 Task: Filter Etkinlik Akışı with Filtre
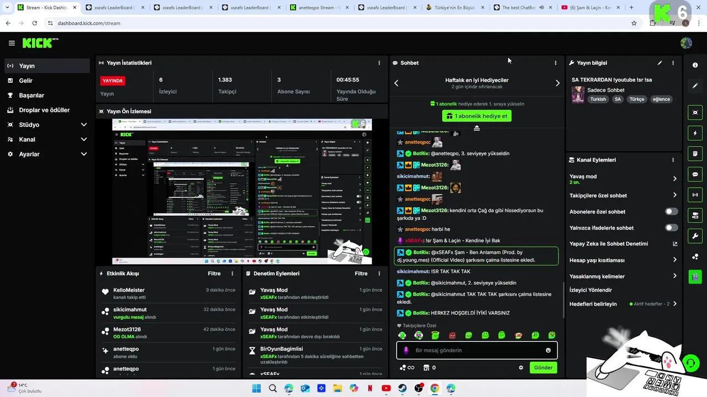click(x=214, y=273)
